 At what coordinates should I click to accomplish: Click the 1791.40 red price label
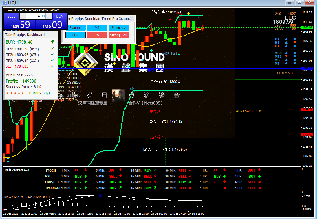tap(307, 135)
